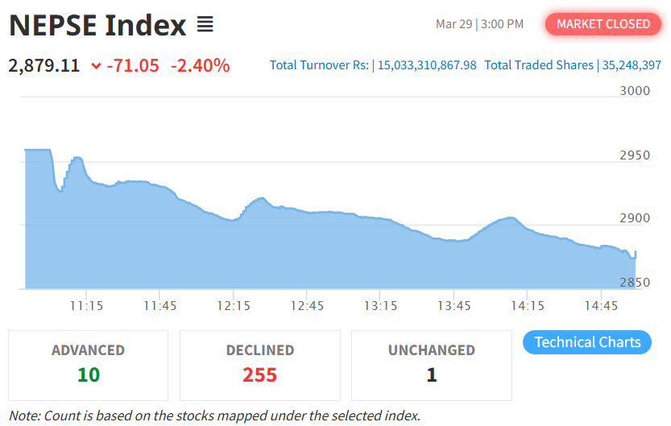Open the hamburger menu beside NEPSE Index
This screenshot has width=671, height=426.
(x=205, y=25)
